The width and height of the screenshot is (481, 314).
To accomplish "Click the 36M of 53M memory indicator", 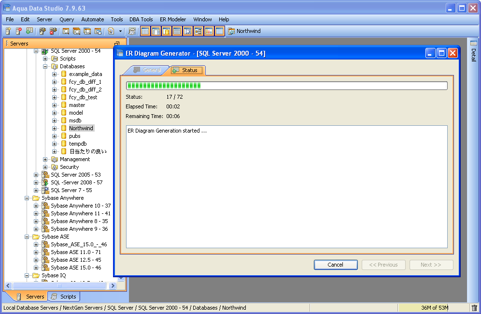I will coord(434,308).
